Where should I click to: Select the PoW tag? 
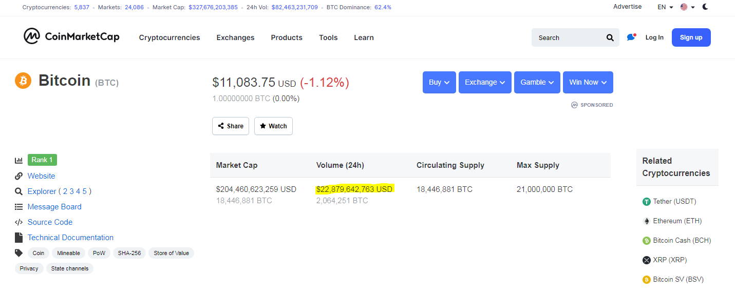click(99, 253)
